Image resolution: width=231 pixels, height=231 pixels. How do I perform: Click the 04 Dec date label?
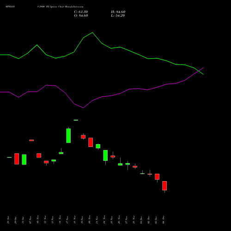coord(163,220)
